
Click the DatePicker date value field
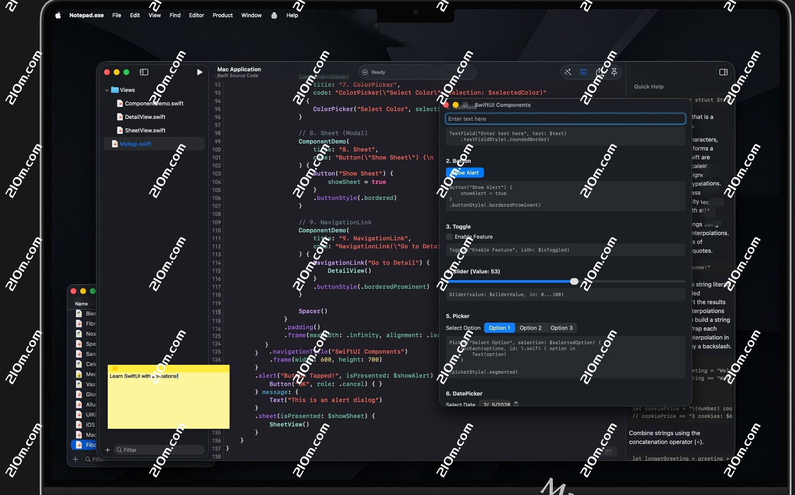coord(496,404)
